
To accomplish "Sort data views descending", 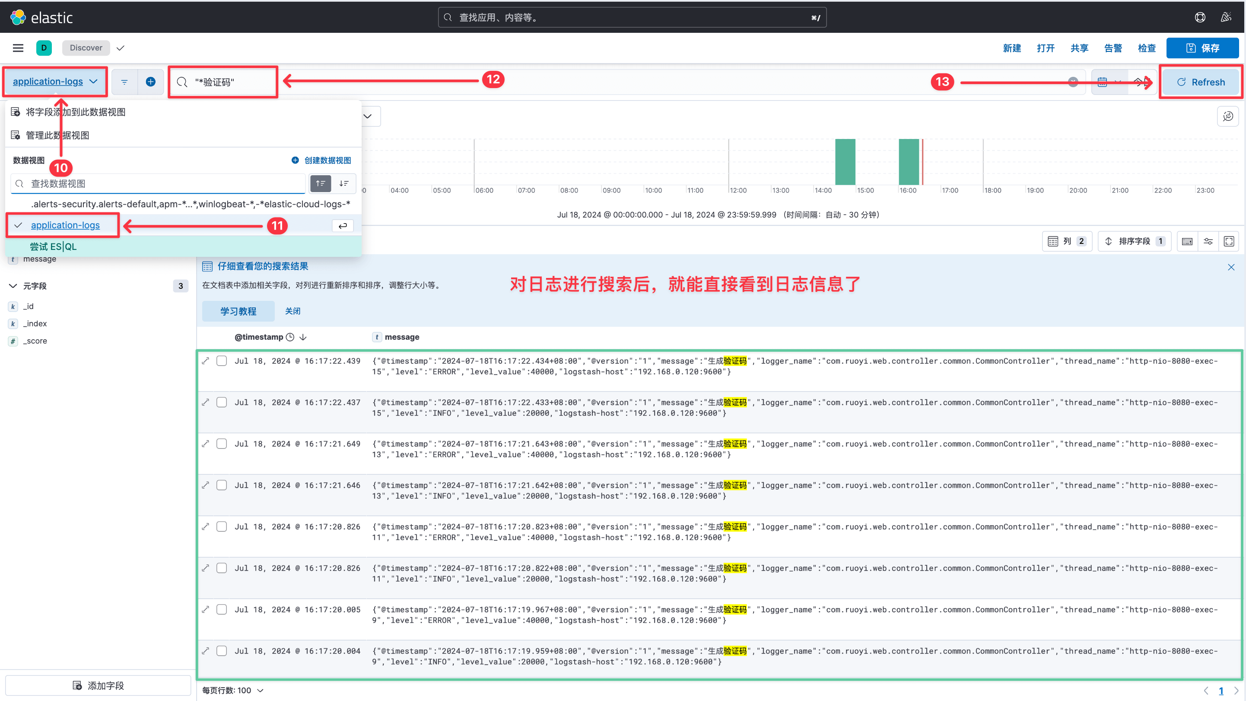I will tap(344, 183).
